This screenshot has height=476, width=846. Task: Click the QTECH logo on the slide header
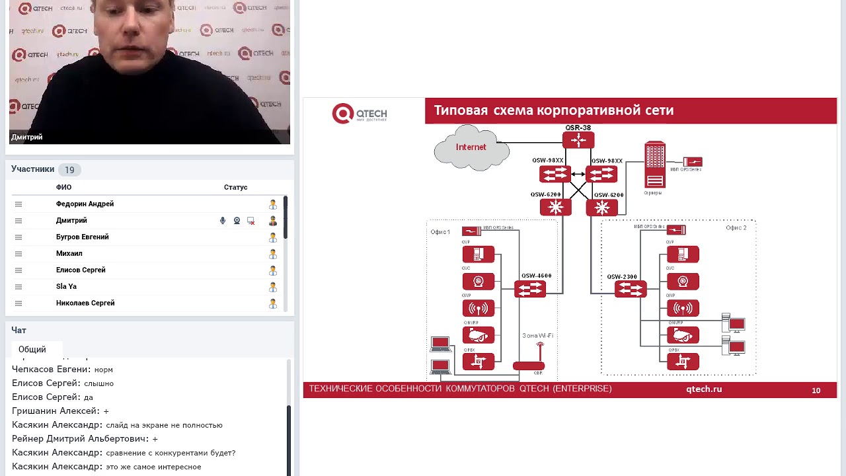click(x=360, y=114)
